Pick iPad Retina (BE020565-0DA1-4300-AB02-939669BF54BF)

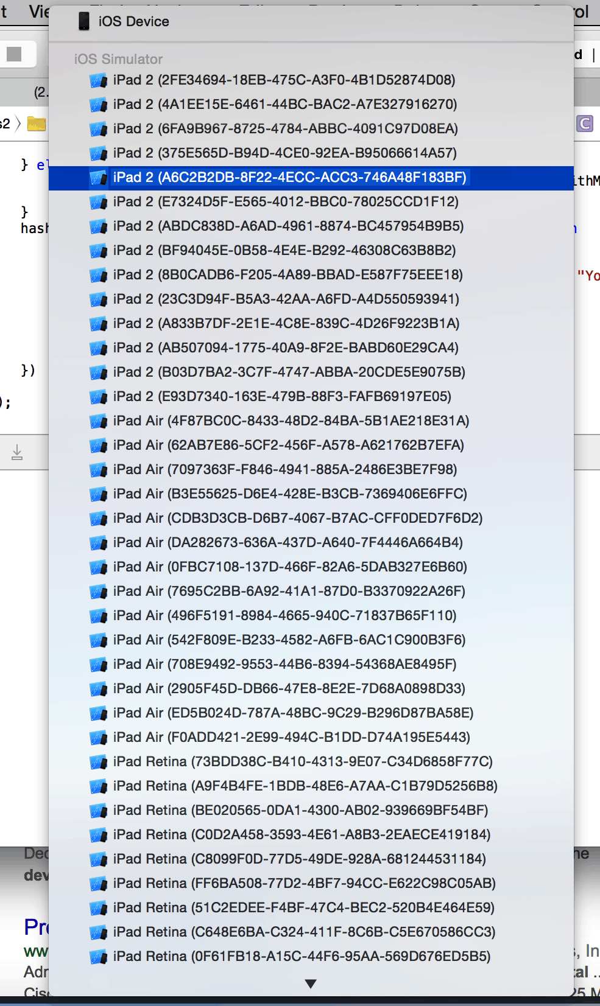311,810
